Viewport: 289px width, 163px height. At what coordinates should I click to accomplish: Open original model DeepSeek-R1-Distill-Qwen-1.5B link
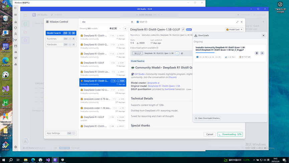click(164, 86)
